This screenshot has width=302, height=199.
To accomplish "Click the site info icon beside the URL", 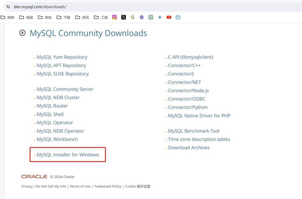I will coord(8,7).
